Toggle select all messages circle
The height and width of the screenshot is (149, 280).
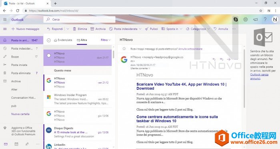click(x=49, y=40)
